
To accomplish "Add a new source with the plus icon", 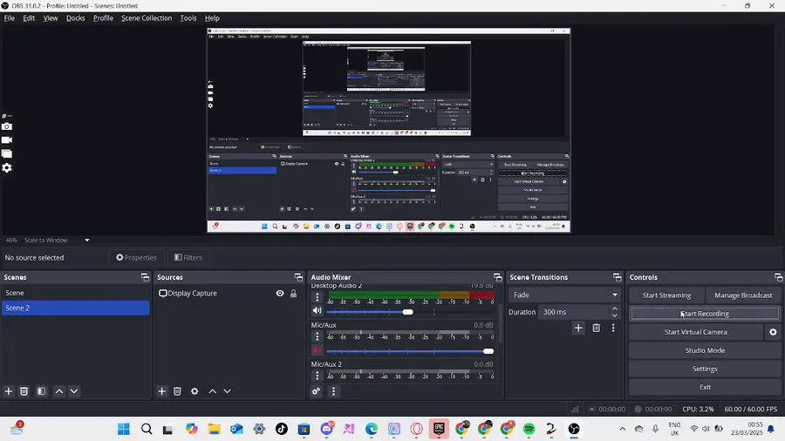I will point(161,391).
